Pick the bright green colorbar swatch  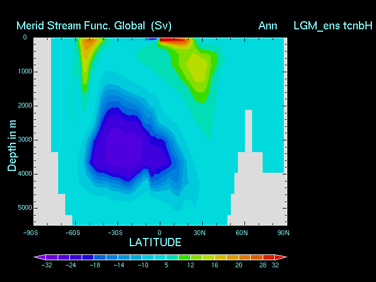click(184, 257)
